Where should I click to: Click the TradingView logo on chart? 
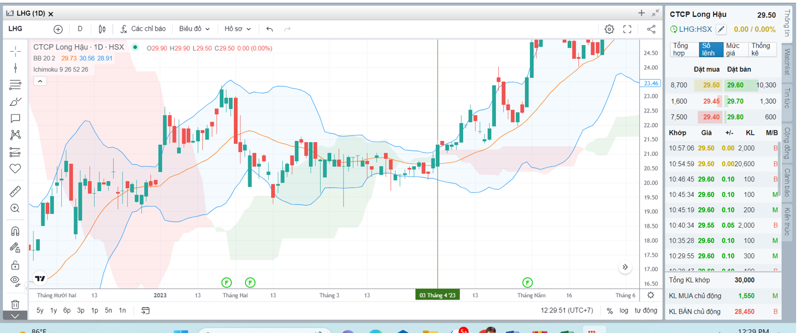click(x=40, y=278)
